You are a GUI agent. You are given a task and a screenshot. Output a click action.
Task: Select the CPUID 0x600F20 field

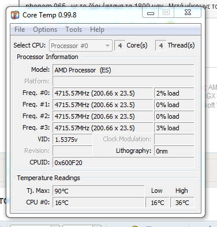pos(124,163)
